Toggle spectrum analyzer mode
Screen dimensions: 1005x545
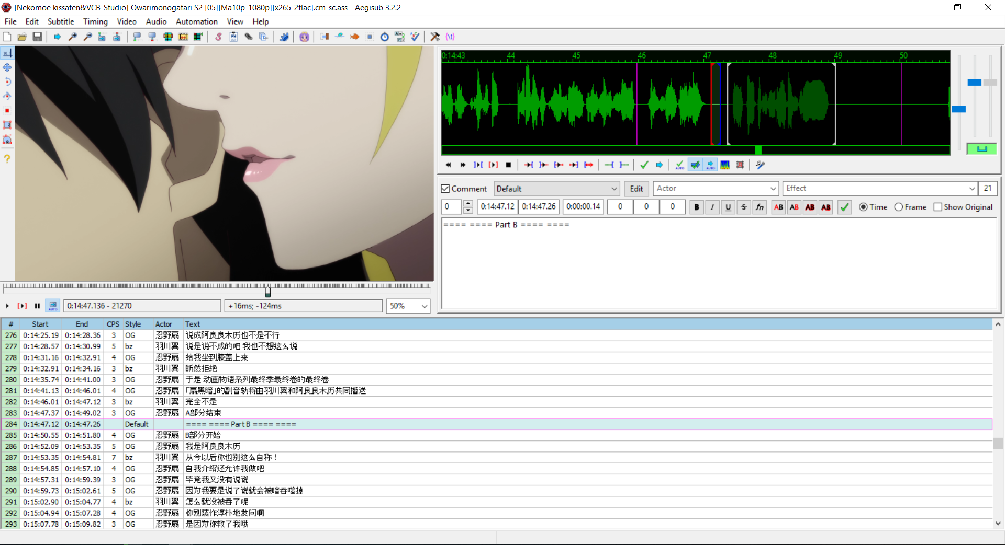[x=725, y=165]
